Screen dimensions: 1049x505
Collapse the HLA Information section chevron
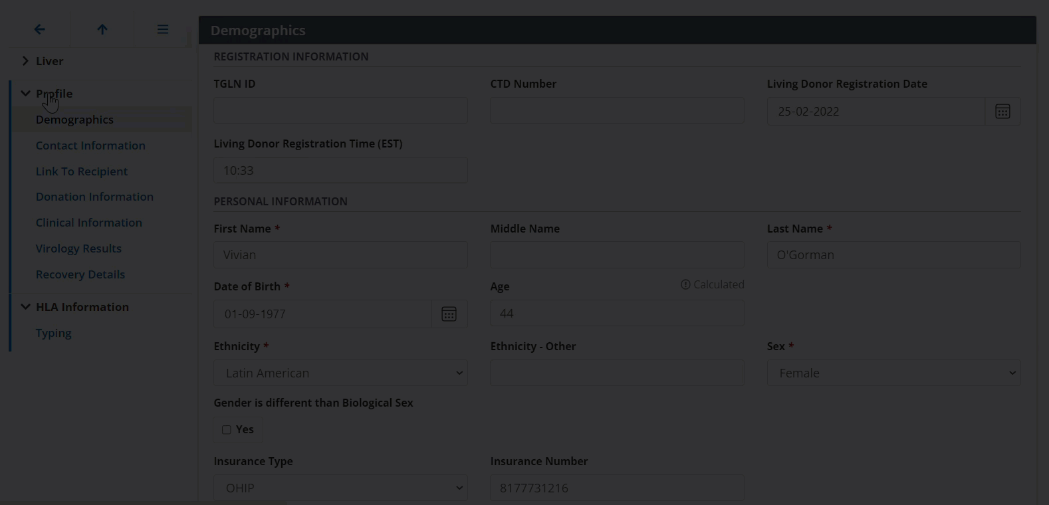(25, 306)
